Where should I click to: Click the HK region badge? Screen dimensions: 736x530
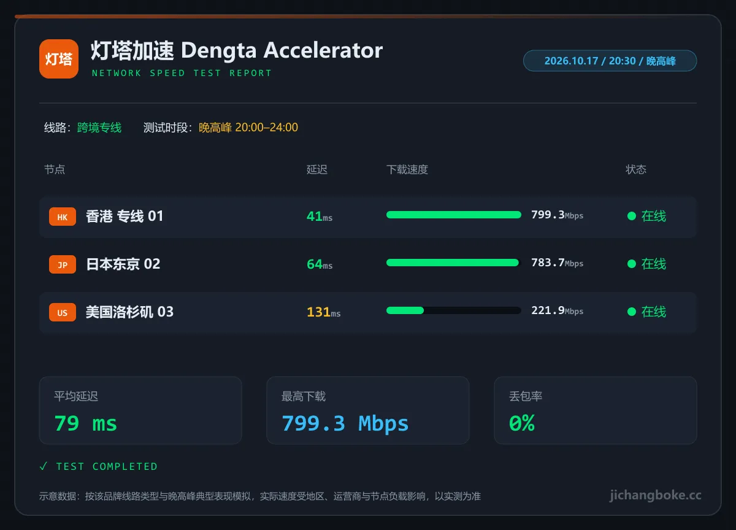pos(63,217)
